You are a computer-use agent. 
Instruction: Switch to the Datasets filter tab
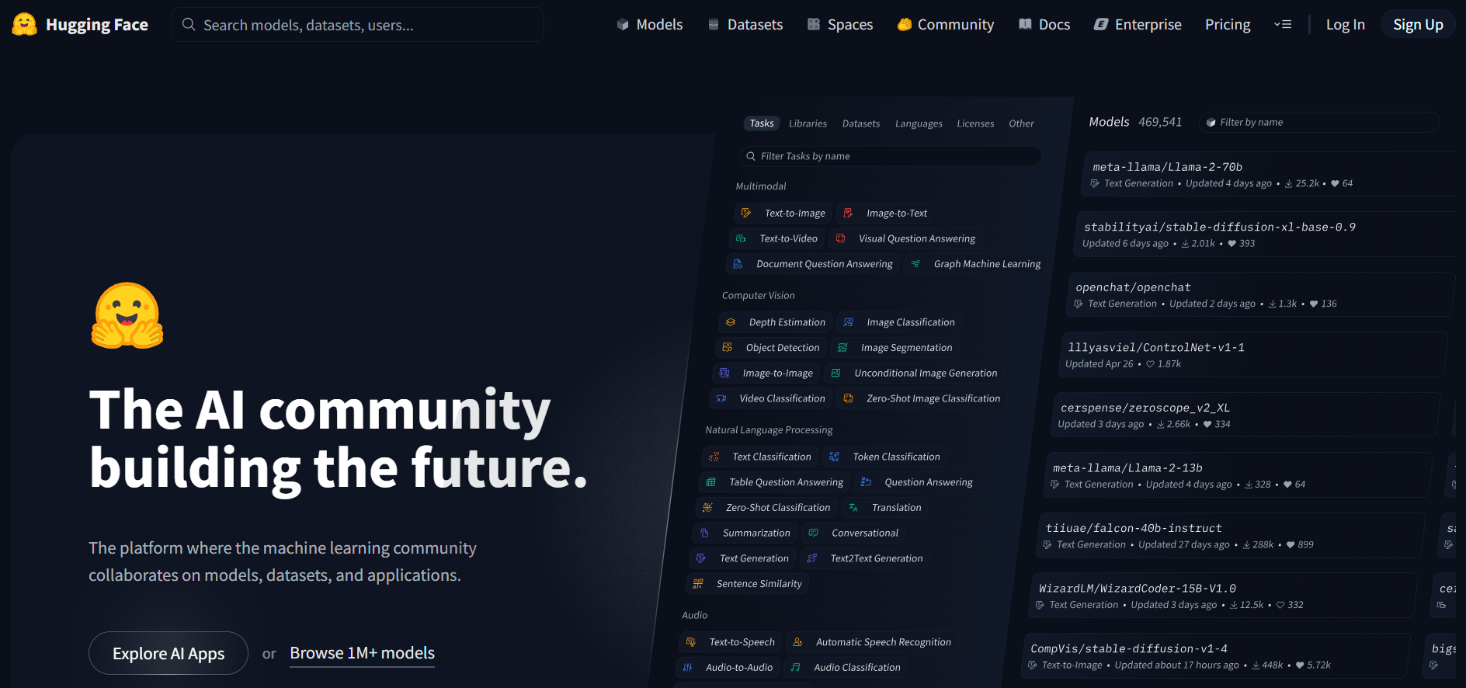pyautogui.click(x=861, y=123)
